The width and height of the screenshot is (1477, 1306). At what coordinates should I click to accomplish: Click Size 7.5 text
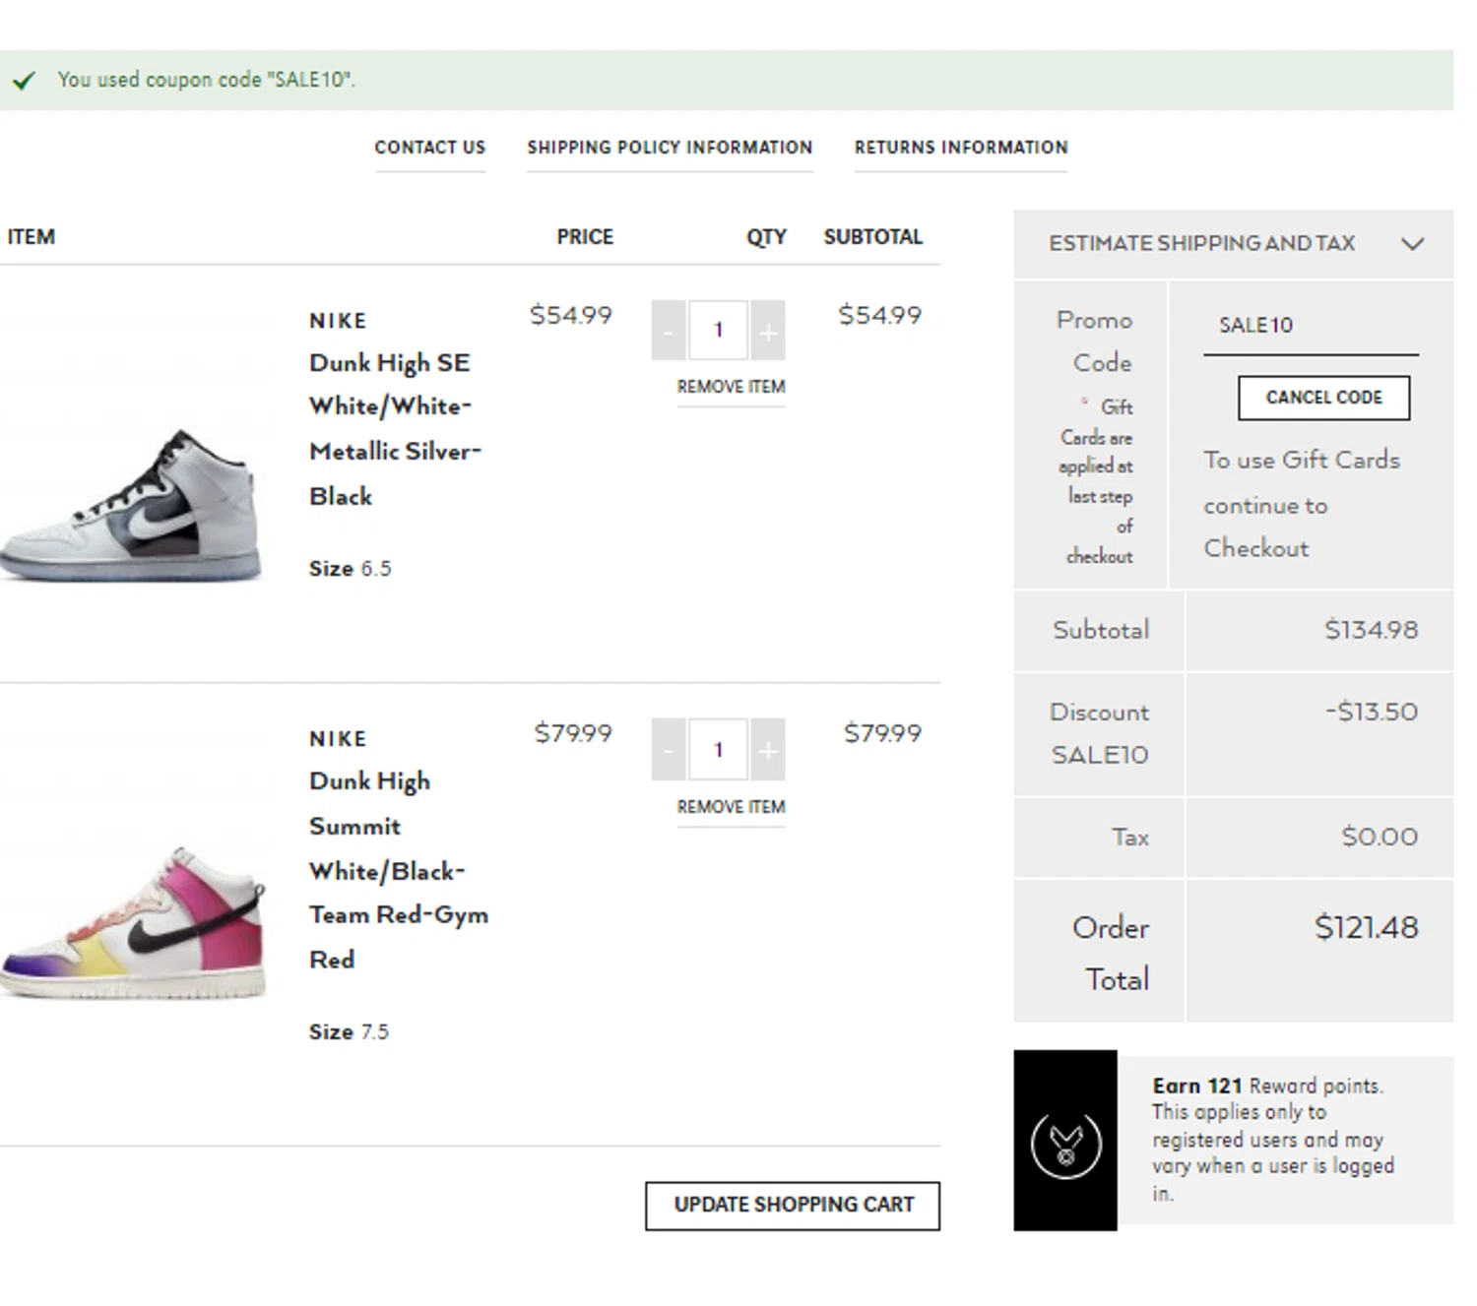349,1032
